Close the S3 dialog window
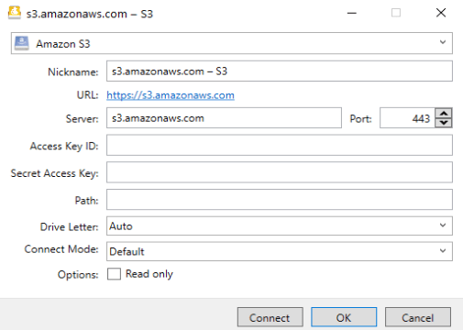The image size is (463, 330). tap(441, 13)
